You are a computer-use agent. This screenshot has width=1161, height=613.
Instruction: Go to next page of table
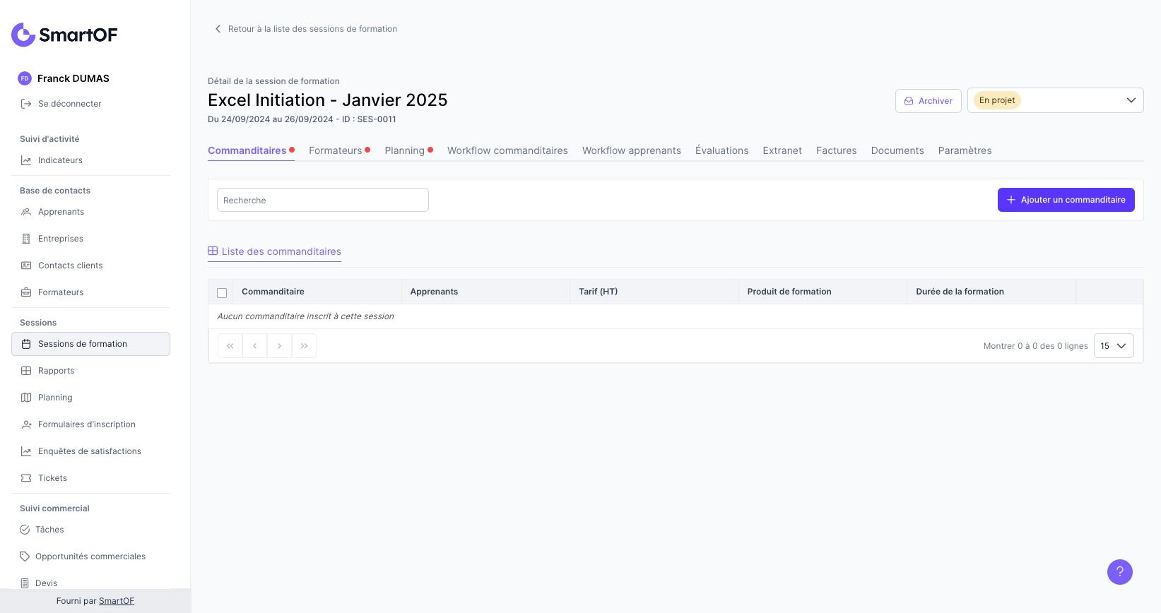279,346
